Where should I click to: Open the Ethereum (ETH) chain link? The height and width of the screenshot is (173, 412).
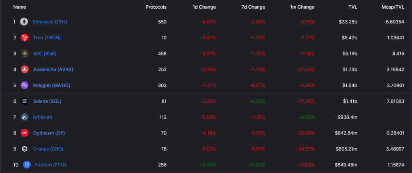tap(50, 22)
